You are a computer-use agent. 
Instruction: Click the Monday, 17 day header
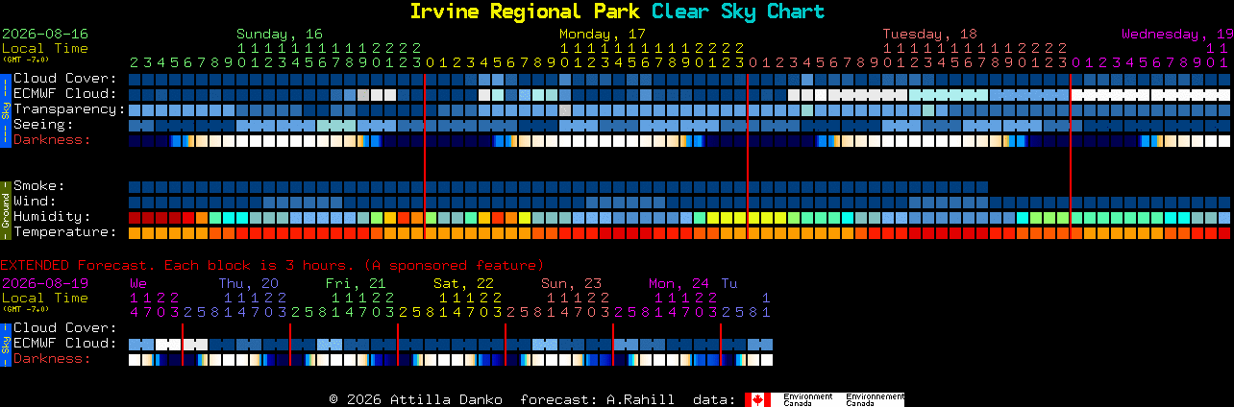pyautogui.click(x=603, y=34)
